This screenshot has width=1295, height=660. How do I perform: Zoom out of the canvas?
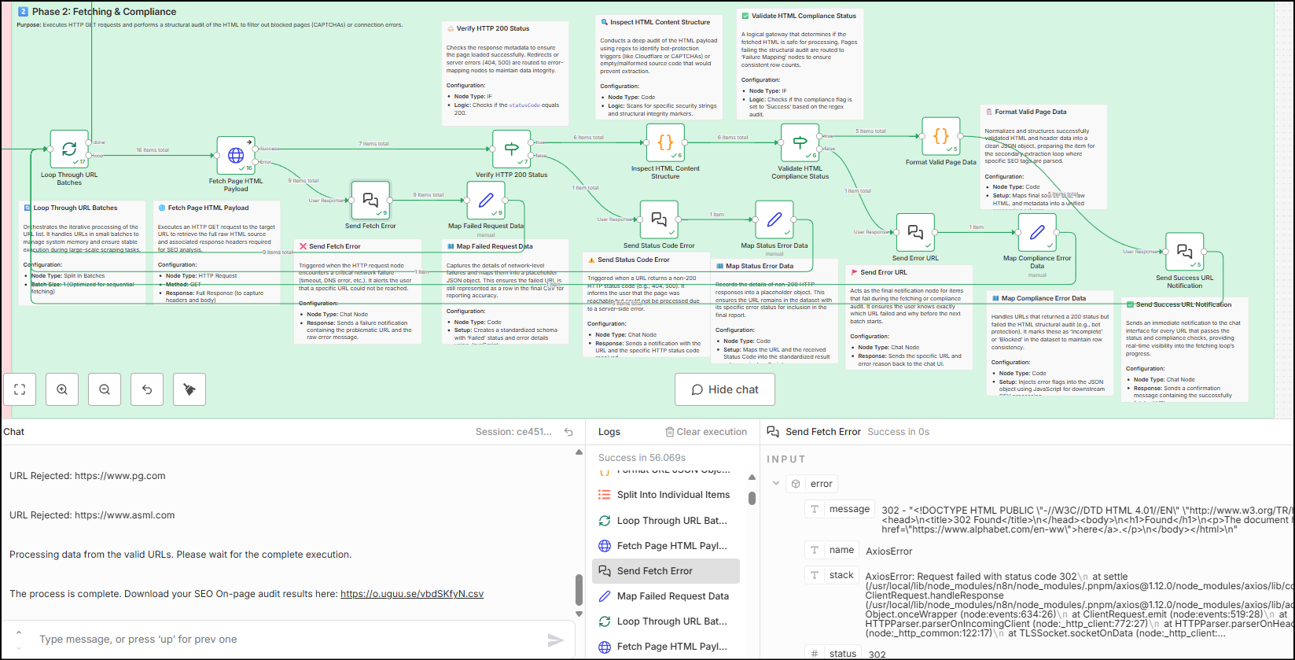coord(105,389)
